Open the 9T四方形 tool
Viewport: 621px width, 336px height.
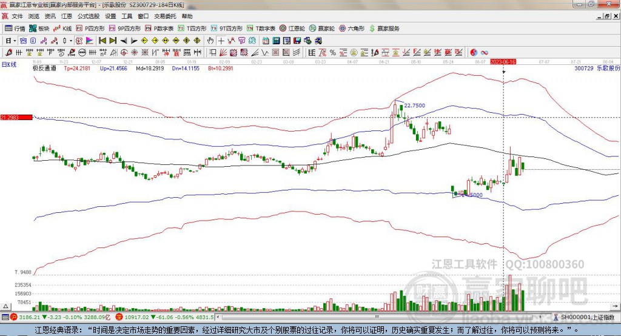click(227, 29)
